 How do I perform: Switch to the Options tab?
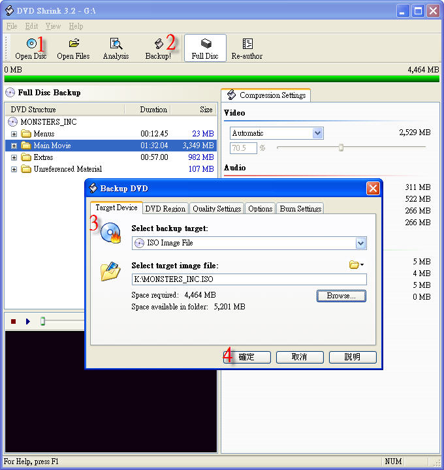(x=261, y=208)
